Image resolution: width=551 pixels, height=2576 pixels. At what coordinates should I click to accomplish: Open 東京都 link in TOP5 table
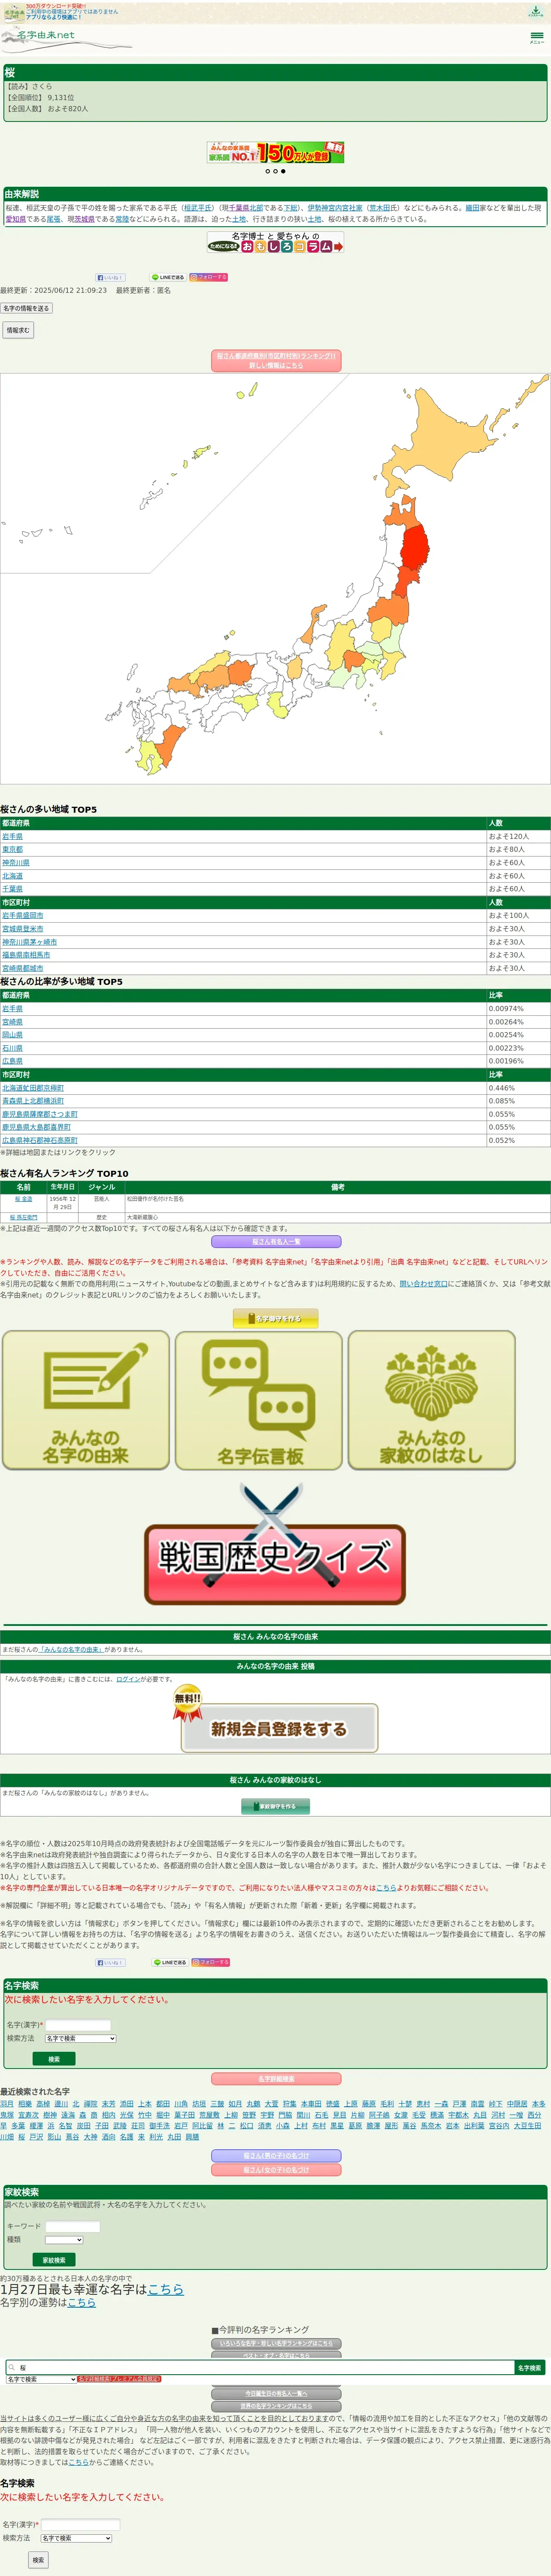12,849
